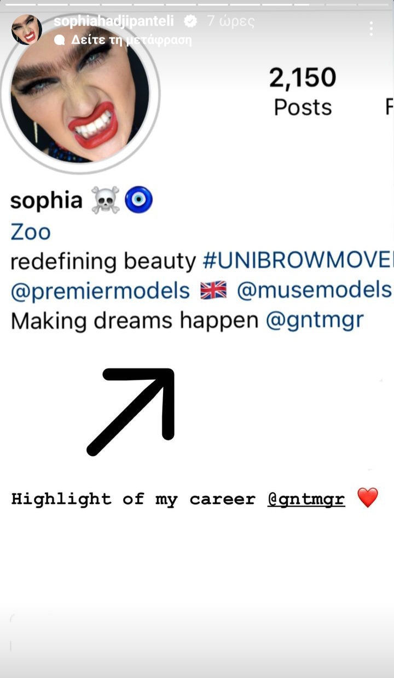The image size is (394, 678).
Task: Tap the red heart emoji
Action: coord(368,498)
